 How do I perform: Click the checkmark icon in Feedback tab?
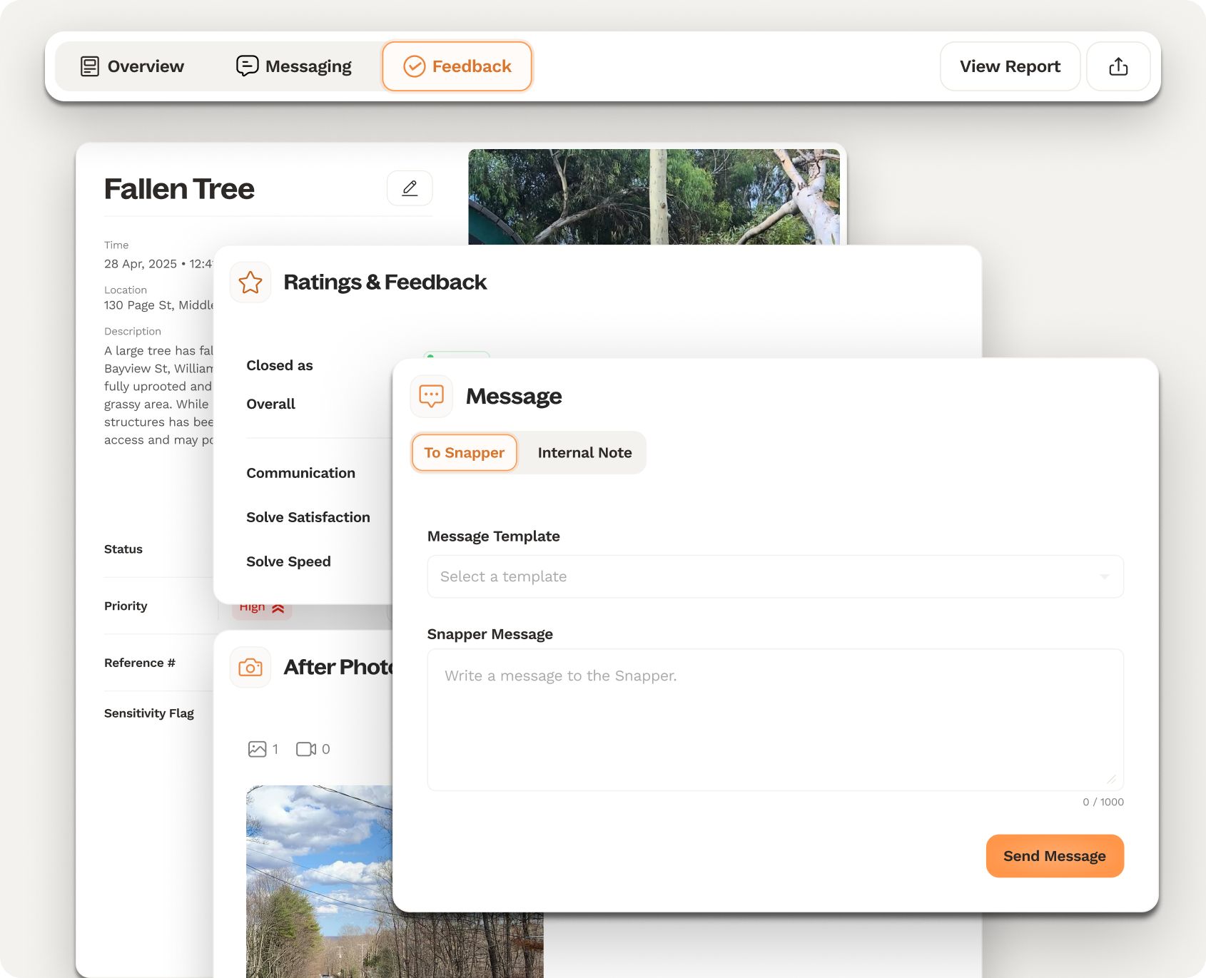click(415, 66)
